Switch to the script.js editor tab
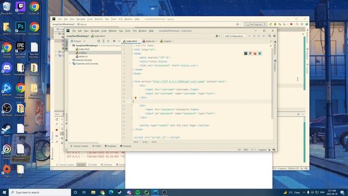This screenshot has height=196, width=348. (x=167, y=41)
